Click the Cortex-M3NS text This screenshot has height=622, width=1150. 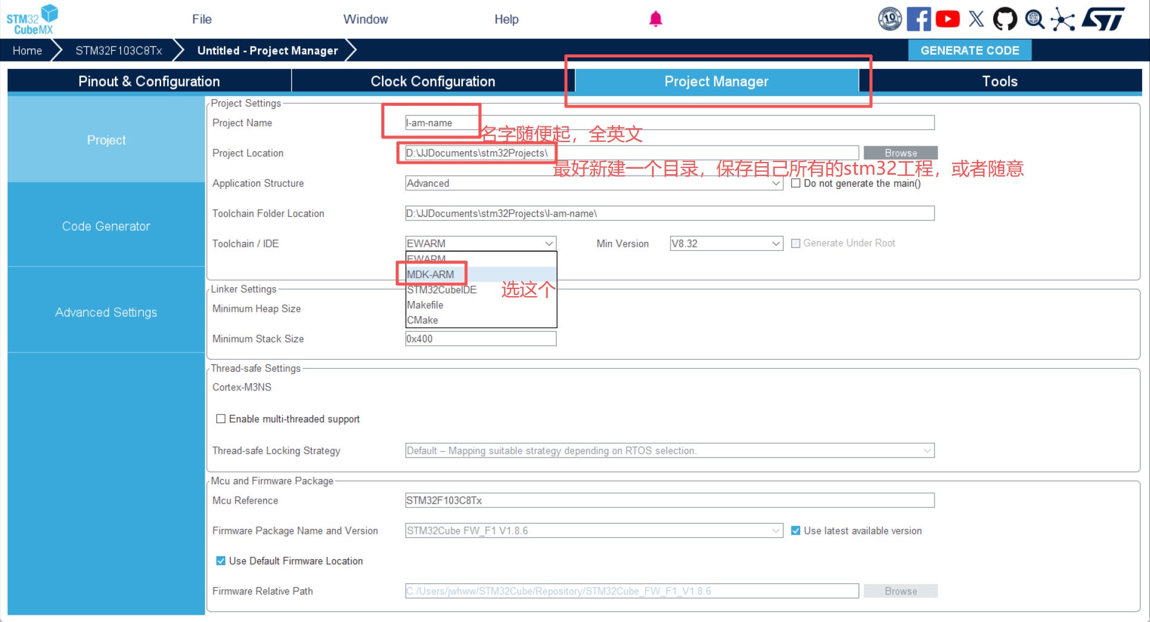coord(242,387)
